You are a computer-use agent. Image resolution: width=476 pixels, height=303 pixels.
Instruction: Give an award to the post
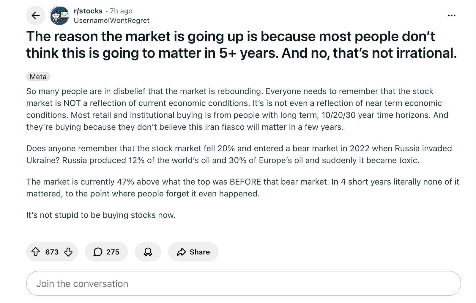(148, 252)
